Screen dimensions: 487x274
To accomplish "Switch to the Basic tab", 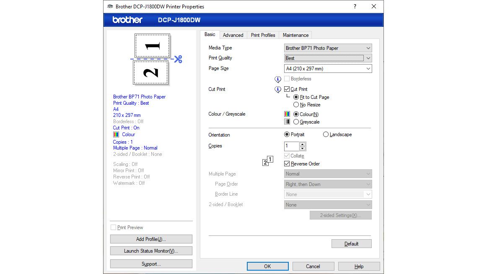I will [210, 34].
